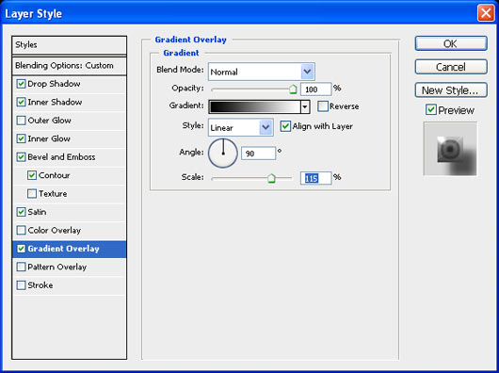Uncheck the Satin checkbox
Image resolution: width=499 pixels, height=373 pixels.
point(21,212)
